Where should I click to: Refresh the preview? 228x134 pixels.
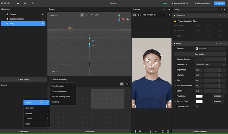pyautogui.click(x=169, y=15)
